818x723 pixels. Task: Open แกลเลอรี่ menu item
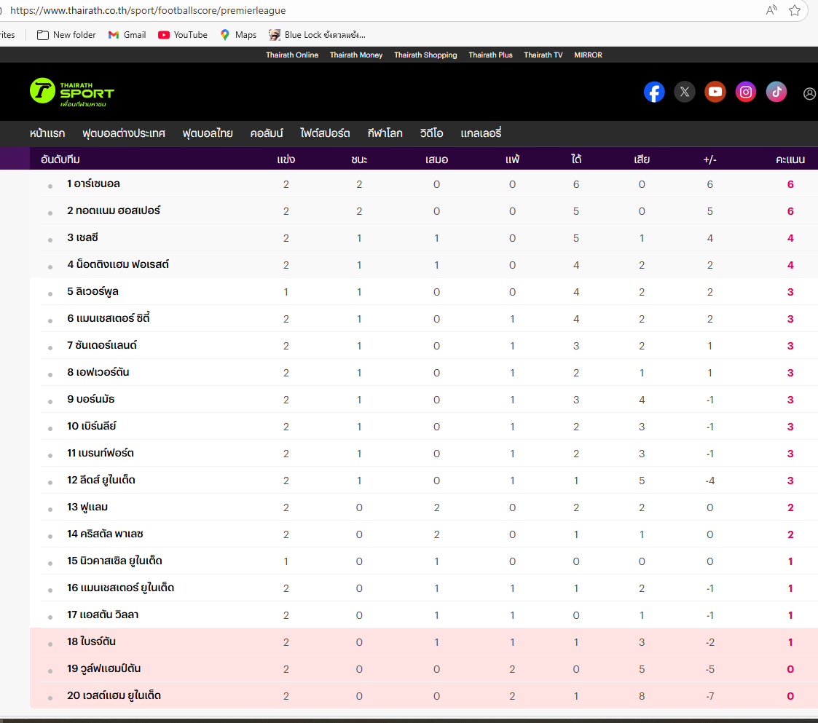(481, 133)
